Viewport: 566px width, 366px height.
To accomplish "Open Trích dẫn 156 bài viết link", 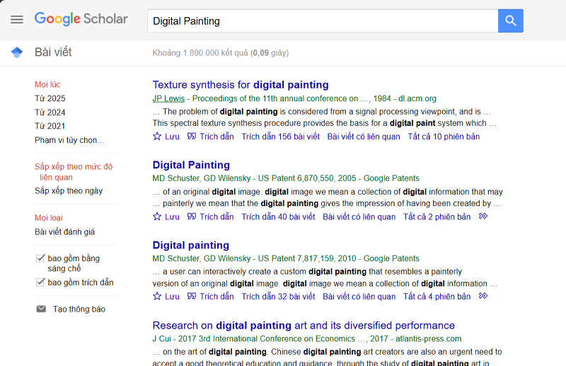I will coord(280,137).
